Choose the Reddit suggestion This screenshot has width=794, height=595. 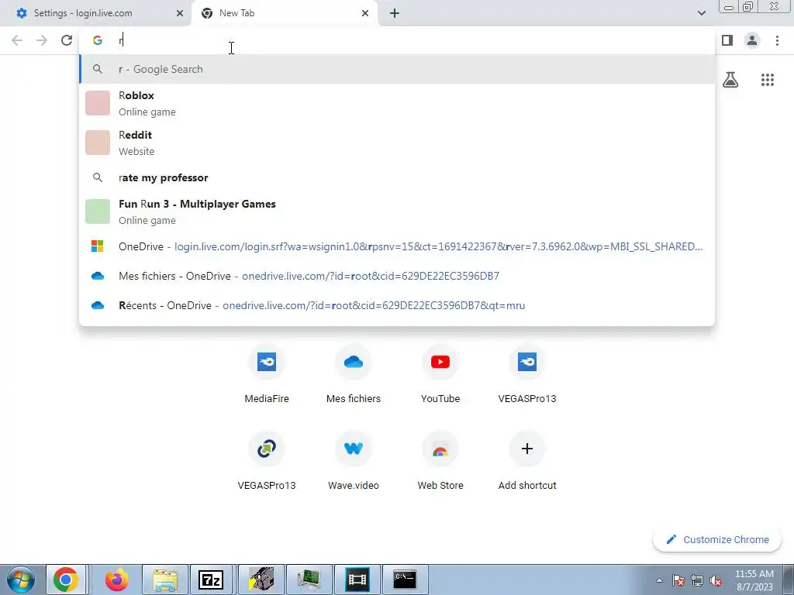(397, 143)
